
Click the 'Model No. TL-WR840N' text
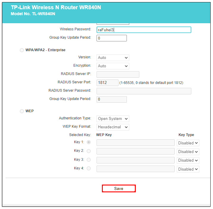(x=33, y=14)
